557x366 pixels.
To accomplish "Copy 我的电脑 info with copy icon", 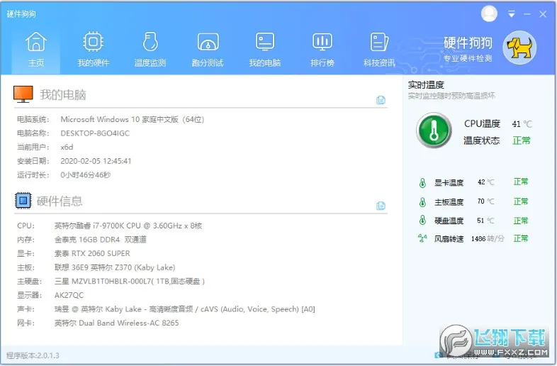I will 381,100.
